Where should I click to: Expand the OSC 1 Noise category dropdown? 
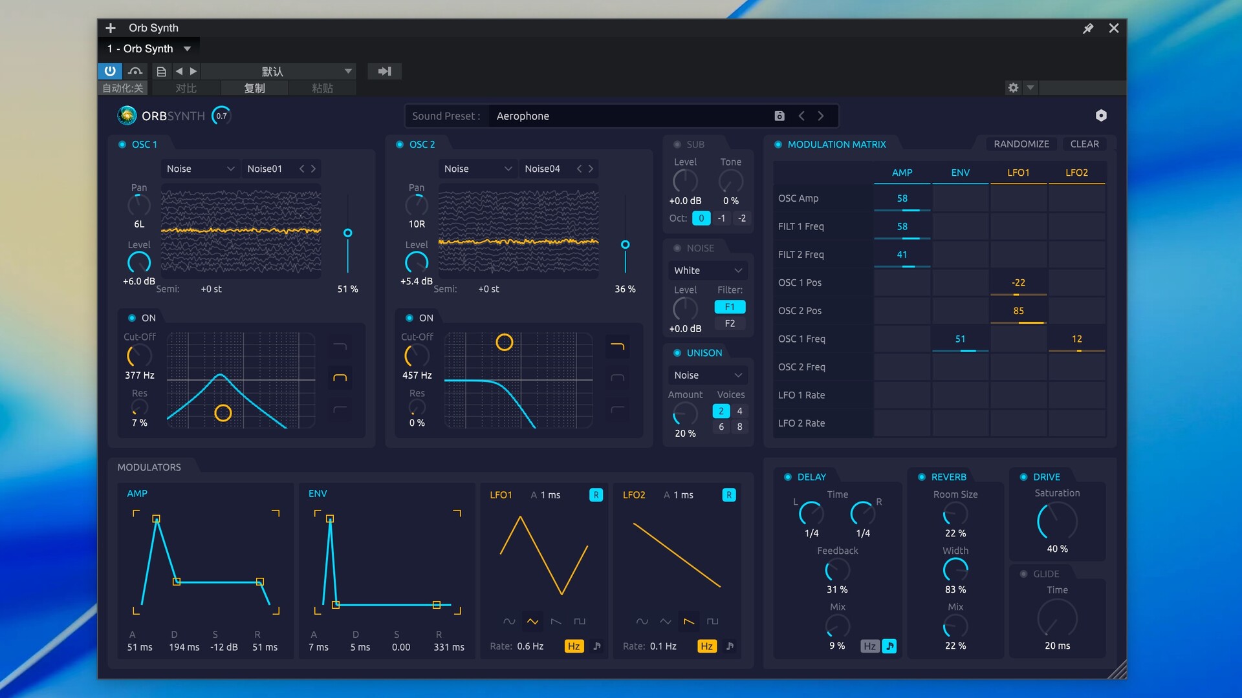pyautogui.click(x=200, y=169)
